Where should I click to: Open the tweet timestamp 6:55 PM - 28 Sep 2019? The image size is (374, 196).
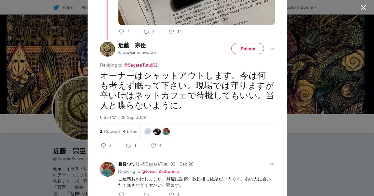(123, 117)
